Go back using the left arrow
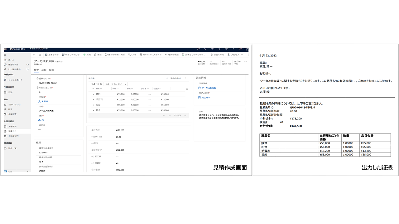 pyautogui.click(x=34, y=54)
